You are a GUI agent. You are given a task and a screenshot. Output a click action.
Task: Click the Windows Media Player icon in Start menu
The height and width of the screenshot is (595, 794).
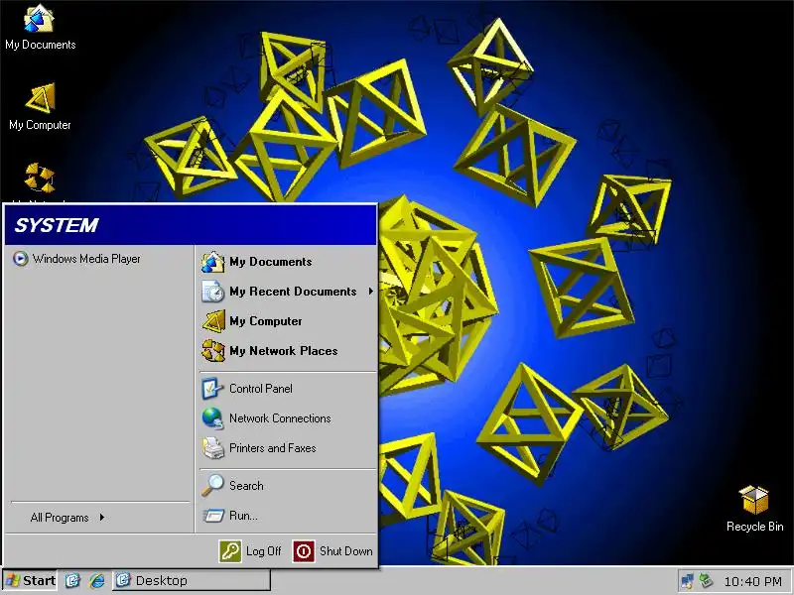[x=20, y=259]
